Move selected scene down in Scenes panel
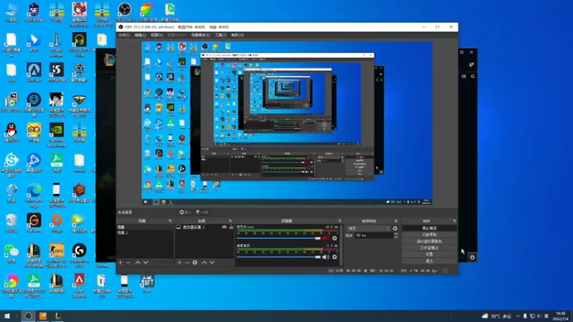Image resolution: width=573 pixels, height=322 pixels. tap(145, 263)
